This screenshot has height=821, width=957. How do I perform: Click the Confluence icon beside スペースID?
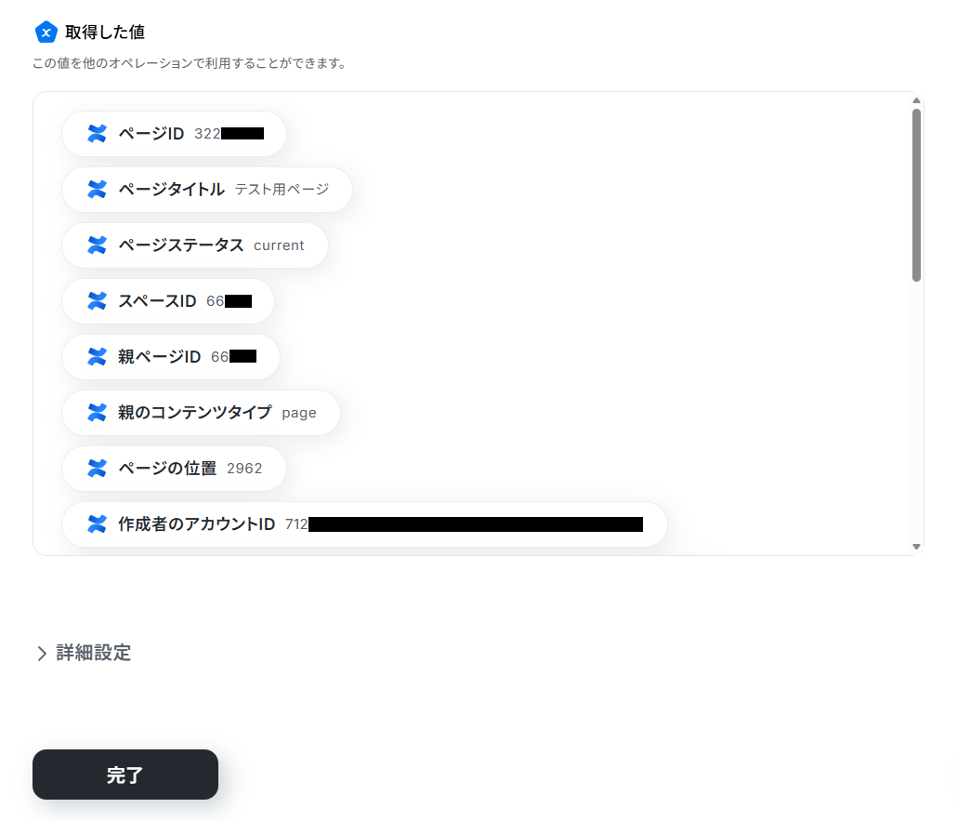tap(97, 300)
